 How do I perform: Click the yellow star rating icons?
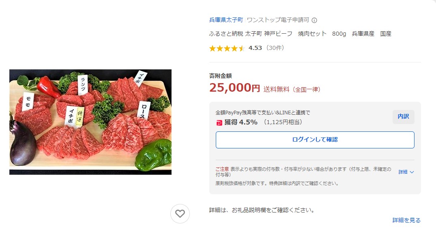tap(227, 48)
